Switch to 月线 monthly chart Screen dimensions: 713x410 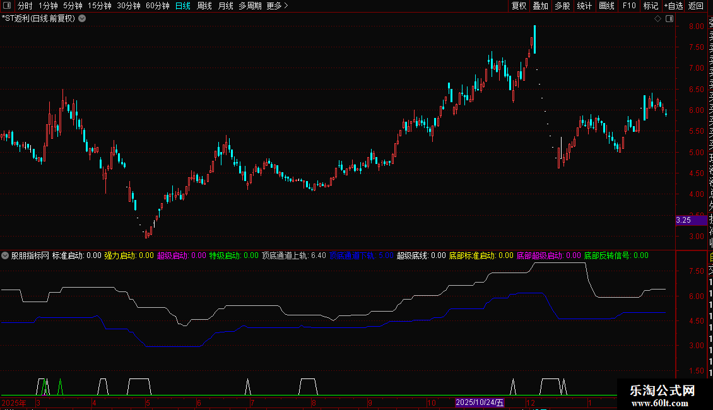click(x=225, y=6)
